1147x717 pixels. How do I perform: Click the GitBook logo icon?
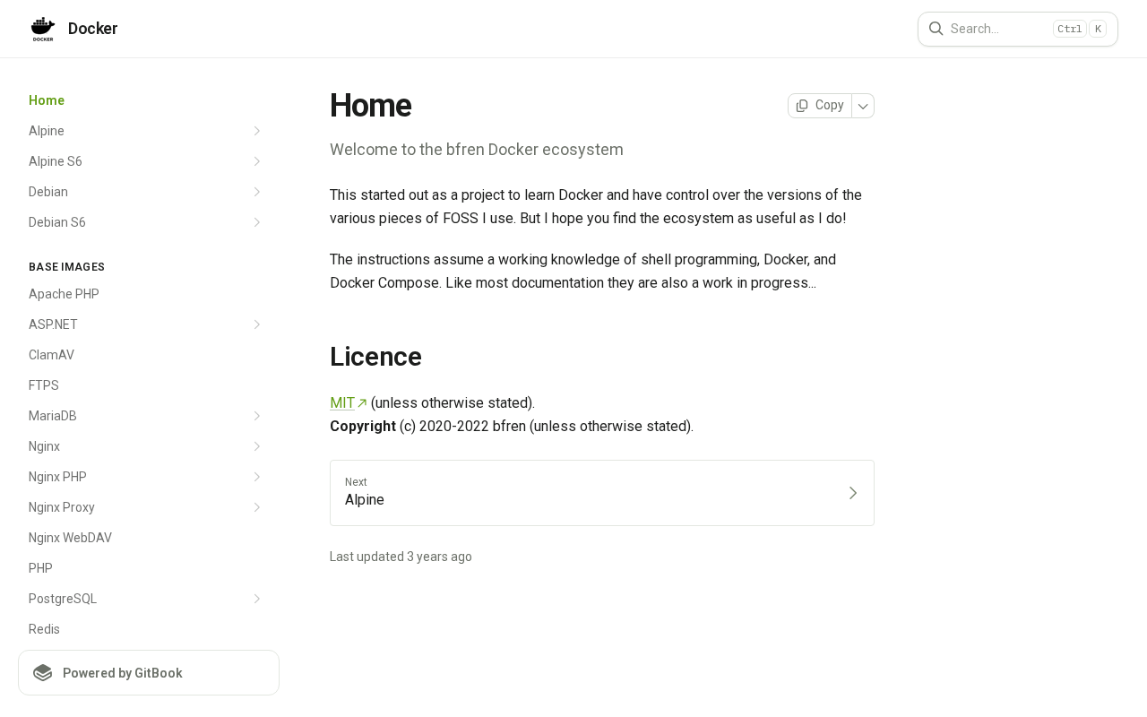tap(42, 673)
